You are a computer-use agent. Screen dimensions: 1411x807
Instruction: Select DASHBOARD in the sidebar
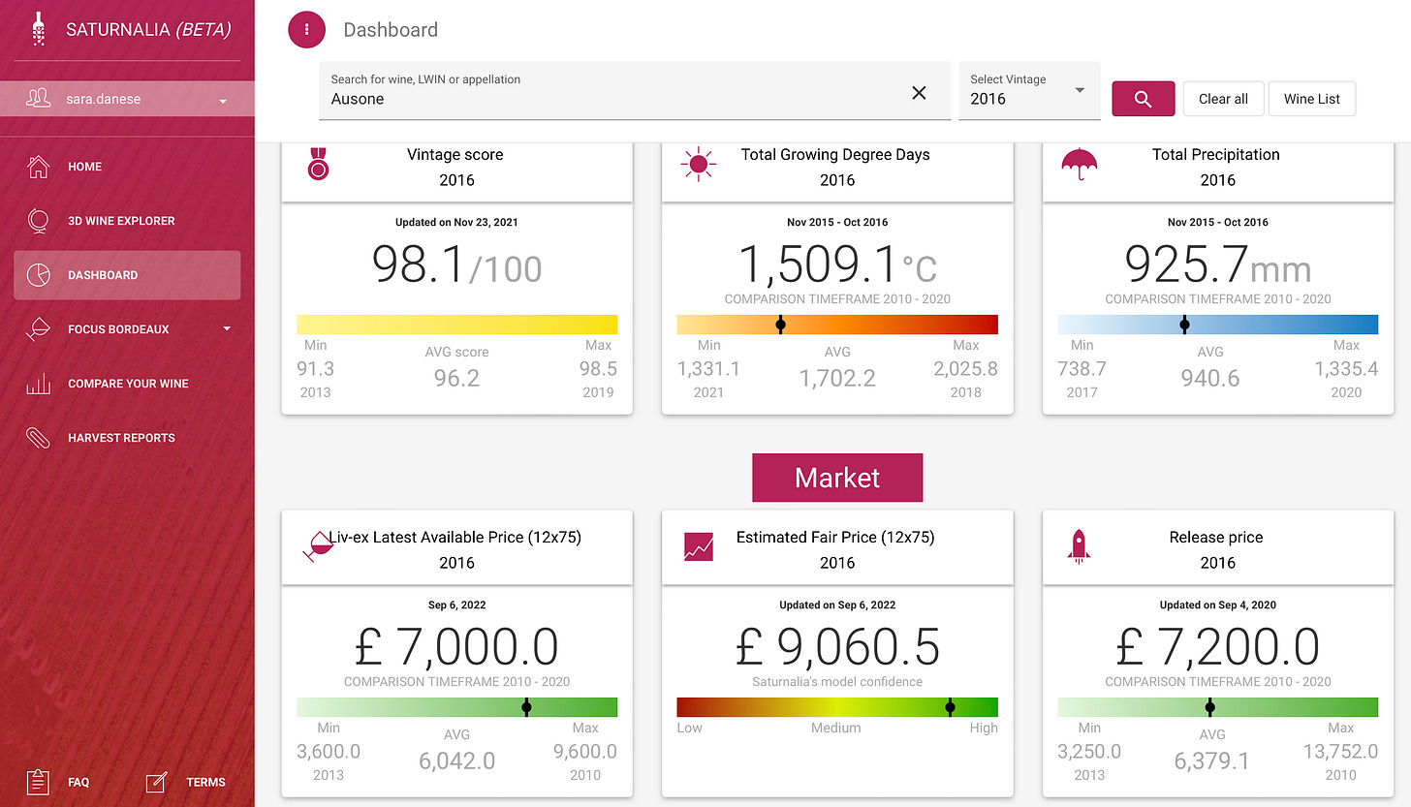[x=127, y=275]
